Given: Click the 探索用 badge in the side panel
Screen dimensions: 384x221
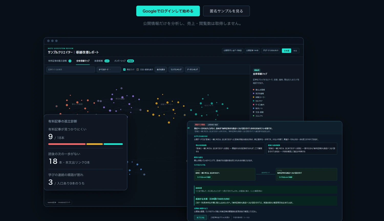Looking at the screenshot, I should pyautogui.click(x=257, y=70).
